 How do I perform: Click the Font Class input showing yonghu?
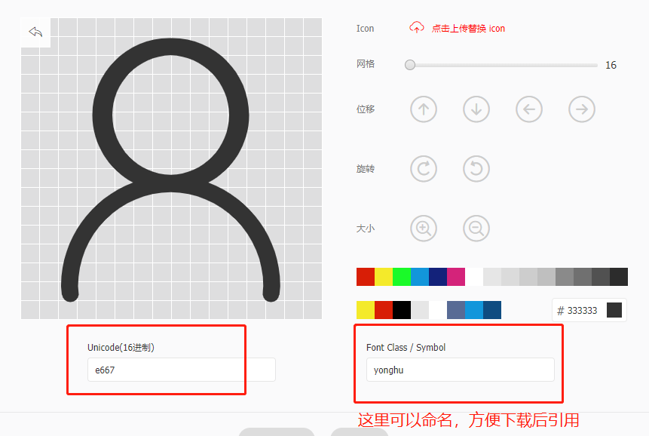pyautogui.click(x=458, y=370)
